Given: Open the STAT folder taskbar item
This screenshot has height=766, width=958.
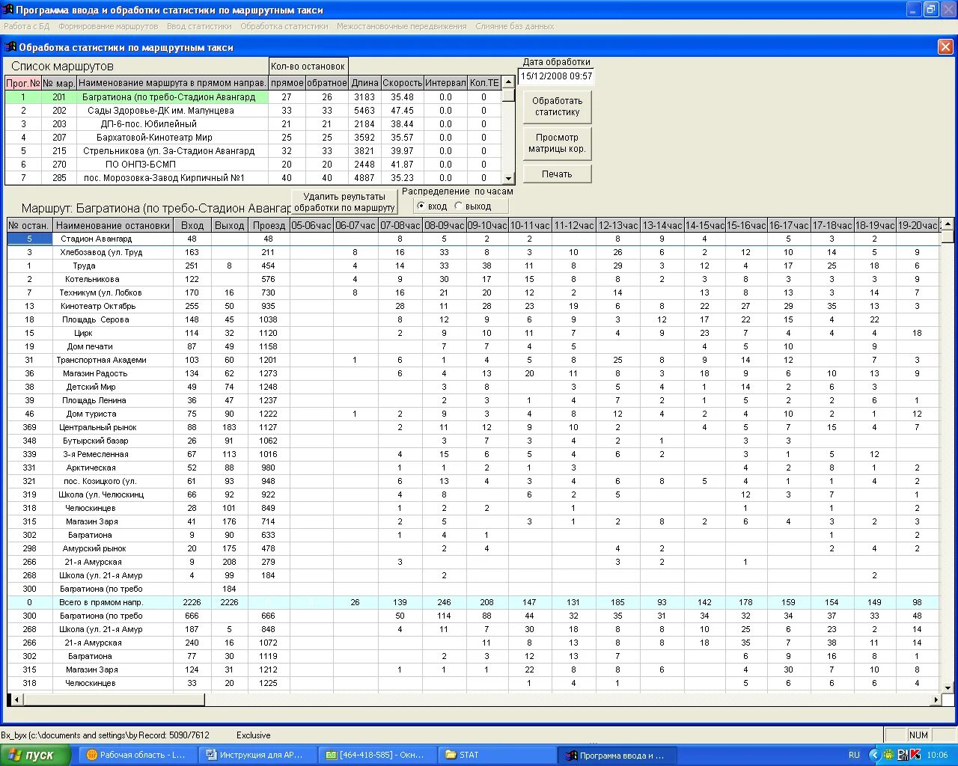Looking at the screenshot, I should tap(498, 755).
